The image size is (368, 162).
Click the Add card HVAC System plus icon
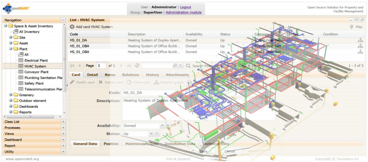click(x=72, y=27)
